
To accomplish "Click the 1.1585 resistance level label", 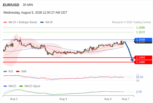I will [x=140, y=28].
